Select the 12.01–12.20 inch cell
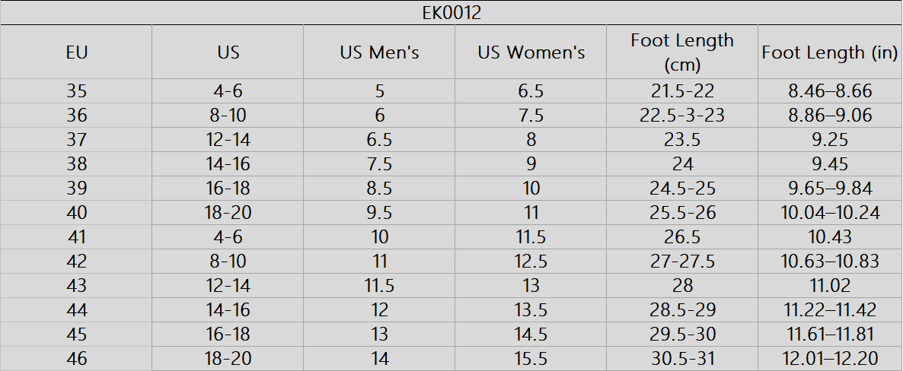This screenshot has width=903, height=371. (830, 359)
